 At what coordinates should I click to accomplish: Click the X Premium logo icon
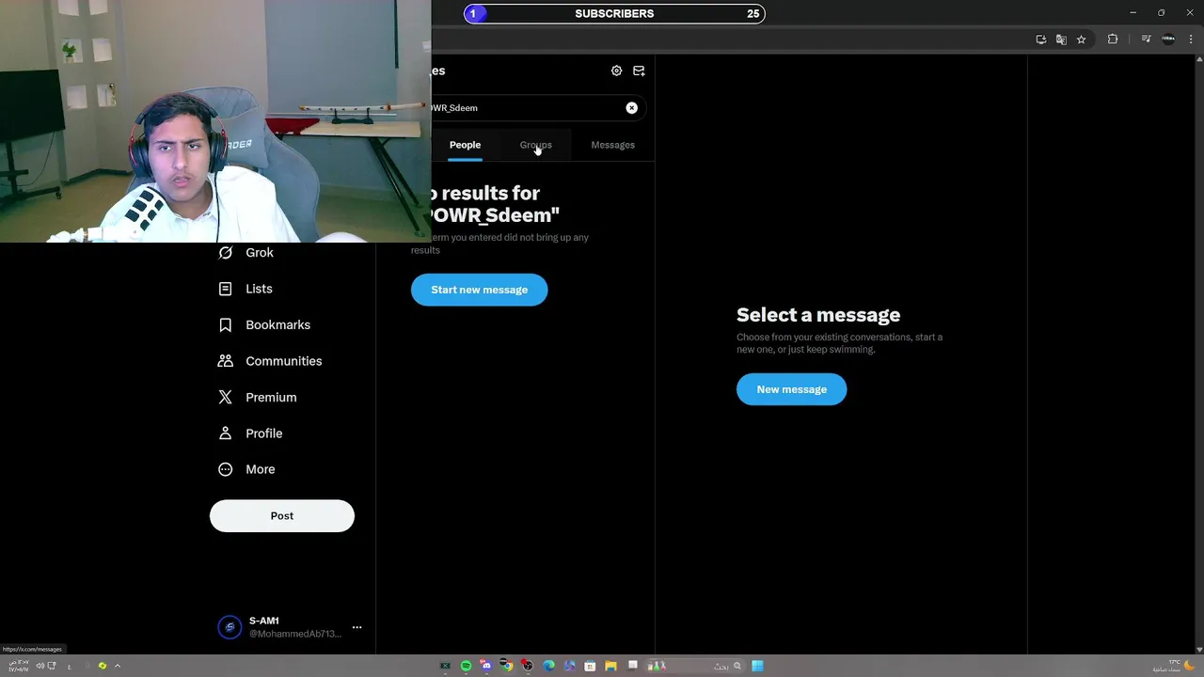(x=225, y=398)
